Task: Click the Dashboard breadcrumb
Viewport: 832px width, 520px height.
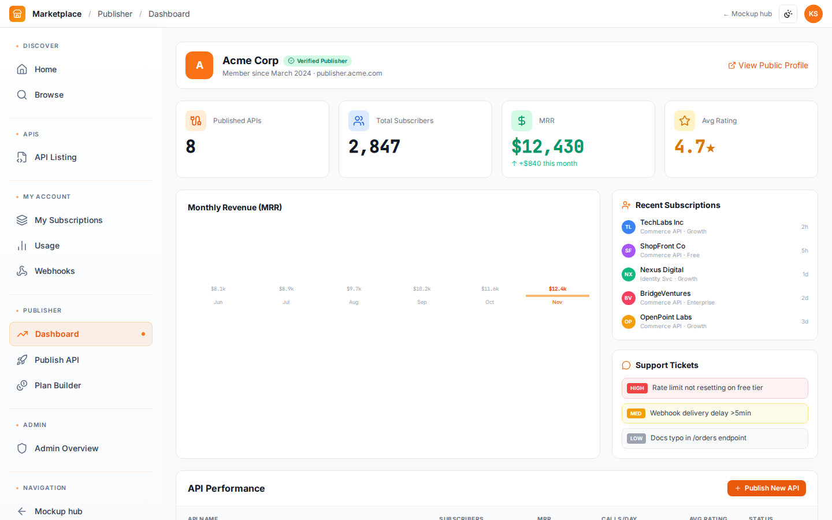Action: click(x=169, y=14)
